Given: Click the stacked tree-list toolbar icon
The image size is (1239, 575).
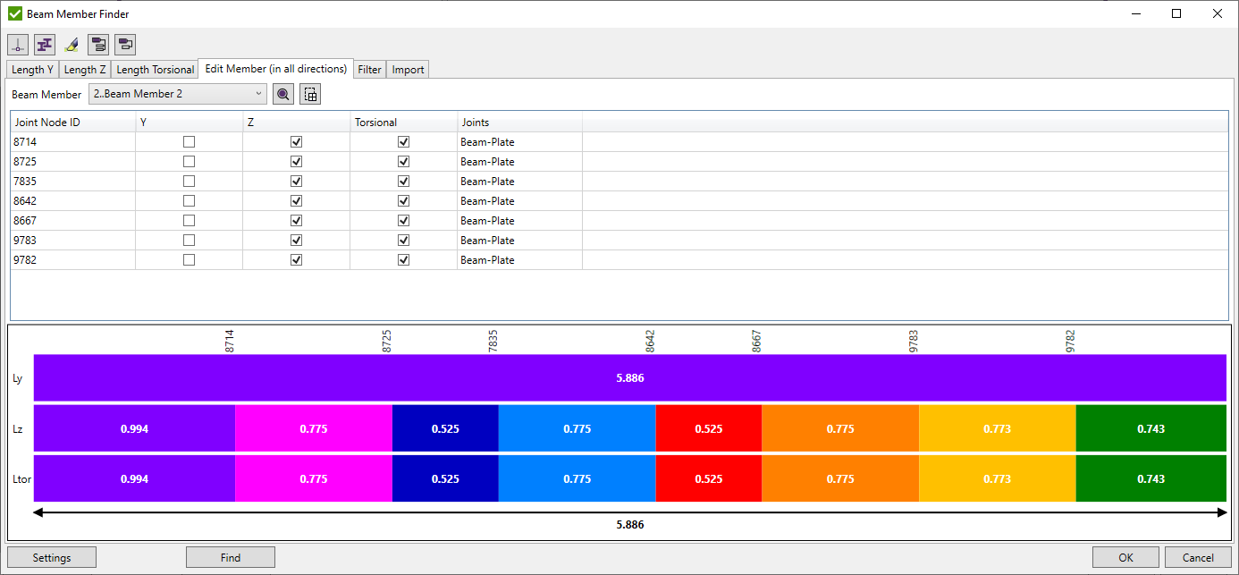Looking at the screenshot, I should coord(98,44).
